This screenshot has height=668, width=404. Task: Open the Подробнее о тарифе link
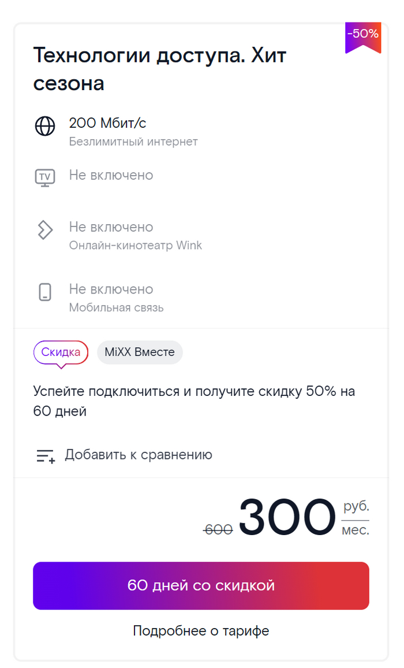tap(201, 630)
